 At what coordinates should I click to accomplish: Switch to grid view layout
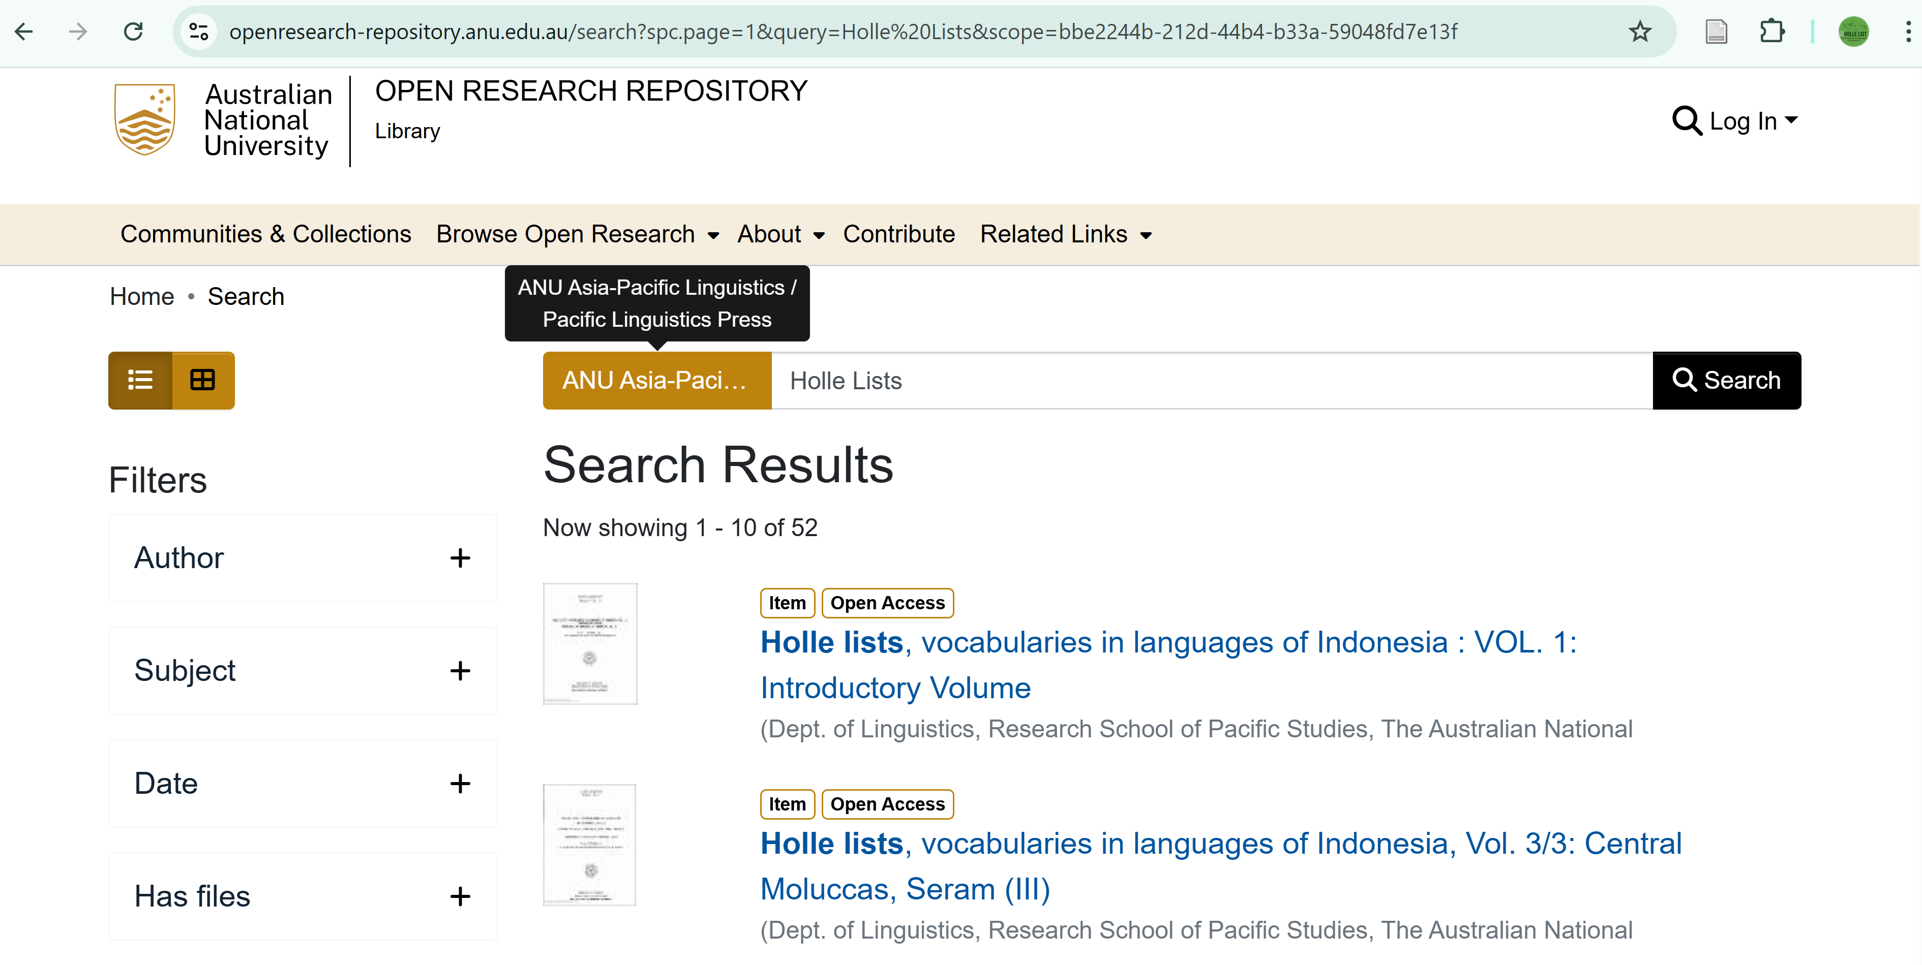click(x=203, y=380)
